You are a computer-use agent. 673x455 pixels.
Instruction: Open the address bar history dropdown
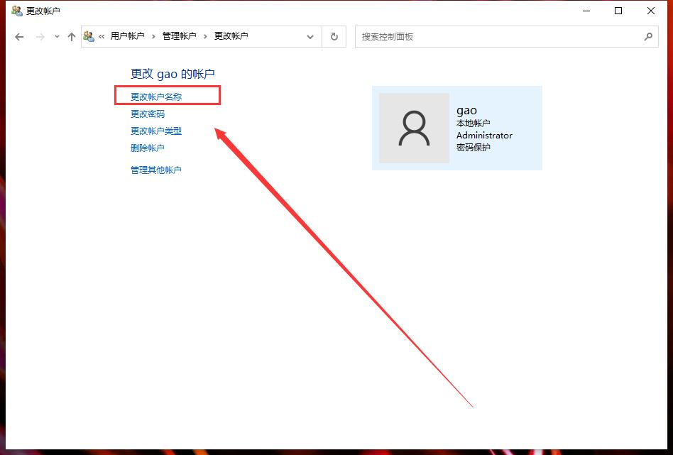click(x=310, y=36)
